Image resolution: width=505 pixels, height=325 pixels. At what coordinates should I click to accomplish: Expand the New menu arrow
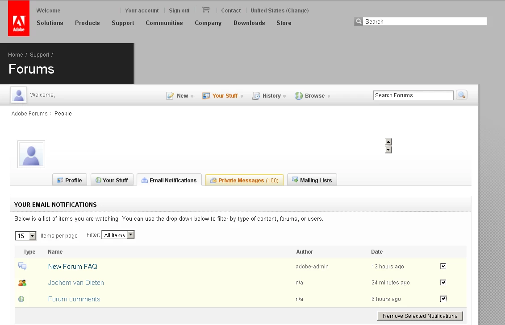click(192, 96)
